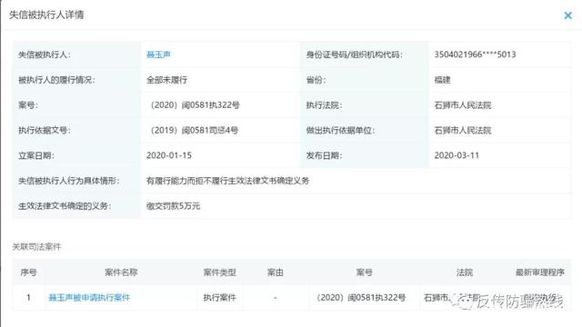
Task: Click the 执行依据文号 label
Action: [x=45, y=130]
